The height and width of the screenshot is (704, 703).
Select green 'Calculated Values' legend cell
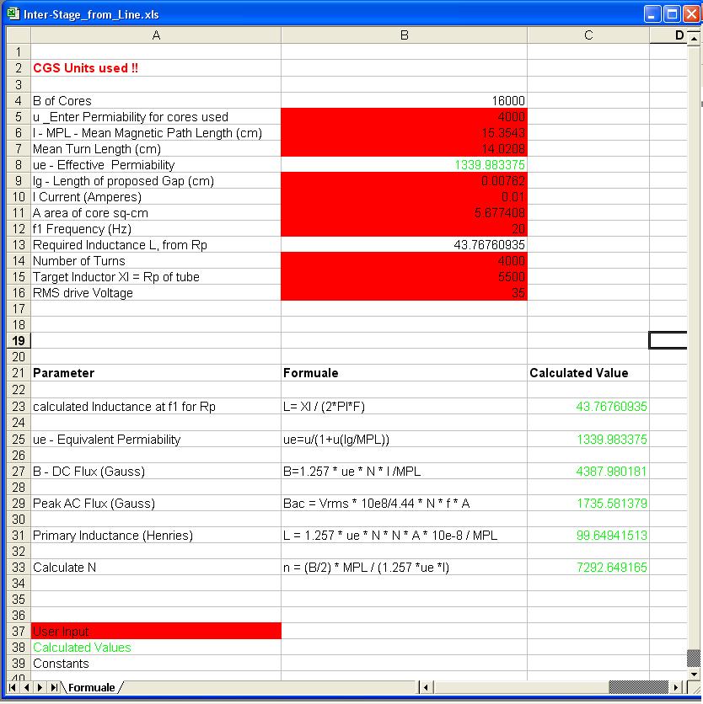pos(156,647)
